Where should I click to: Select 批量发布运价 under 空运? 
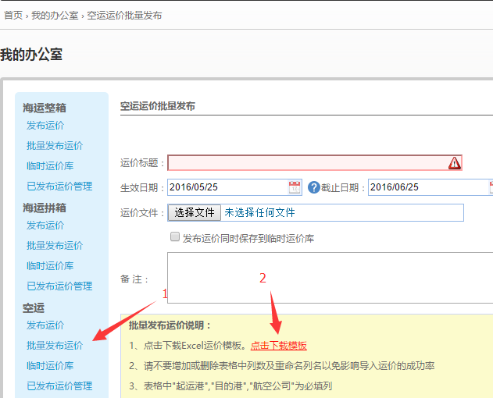(55, 346)
